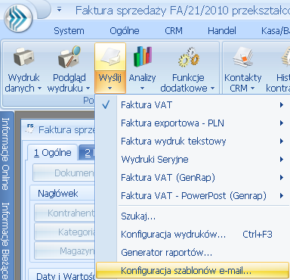This screenshot has height=280, width=290.
Task: Choose Wydruki Seryjne menu entry
Action: (193, 160)
